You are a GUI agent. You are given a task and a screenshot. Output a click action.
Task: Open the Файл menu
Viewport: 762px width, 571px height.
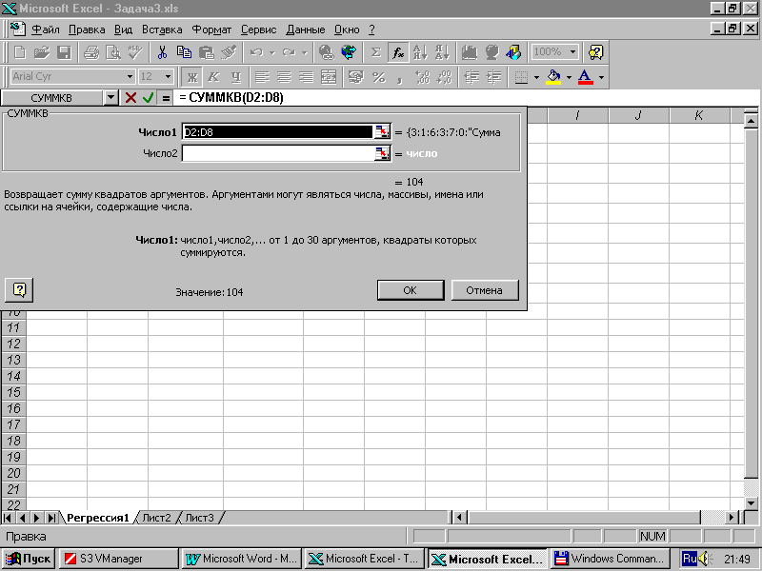(x=45, y=30)
